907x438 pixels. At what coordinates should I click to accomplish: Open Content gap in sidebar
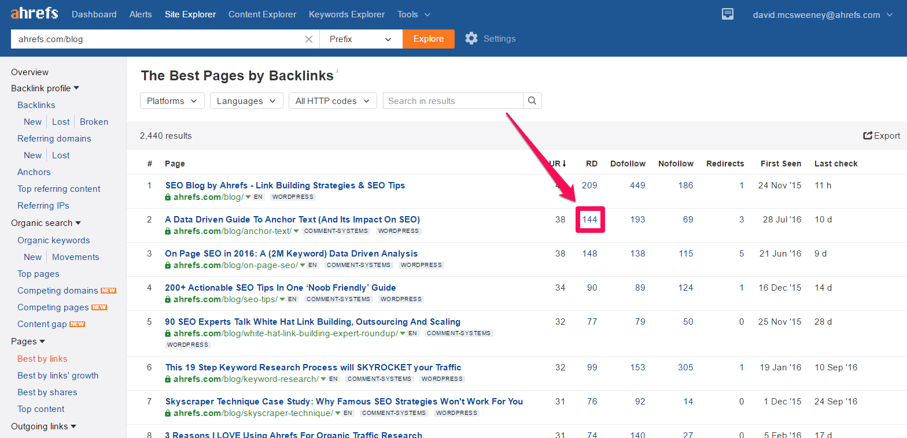[x=42, y=324]
